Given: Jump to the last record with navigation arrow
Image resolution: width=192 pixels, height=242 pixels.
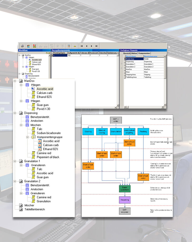Looking at the screenshot, I should tap(96, 46).
